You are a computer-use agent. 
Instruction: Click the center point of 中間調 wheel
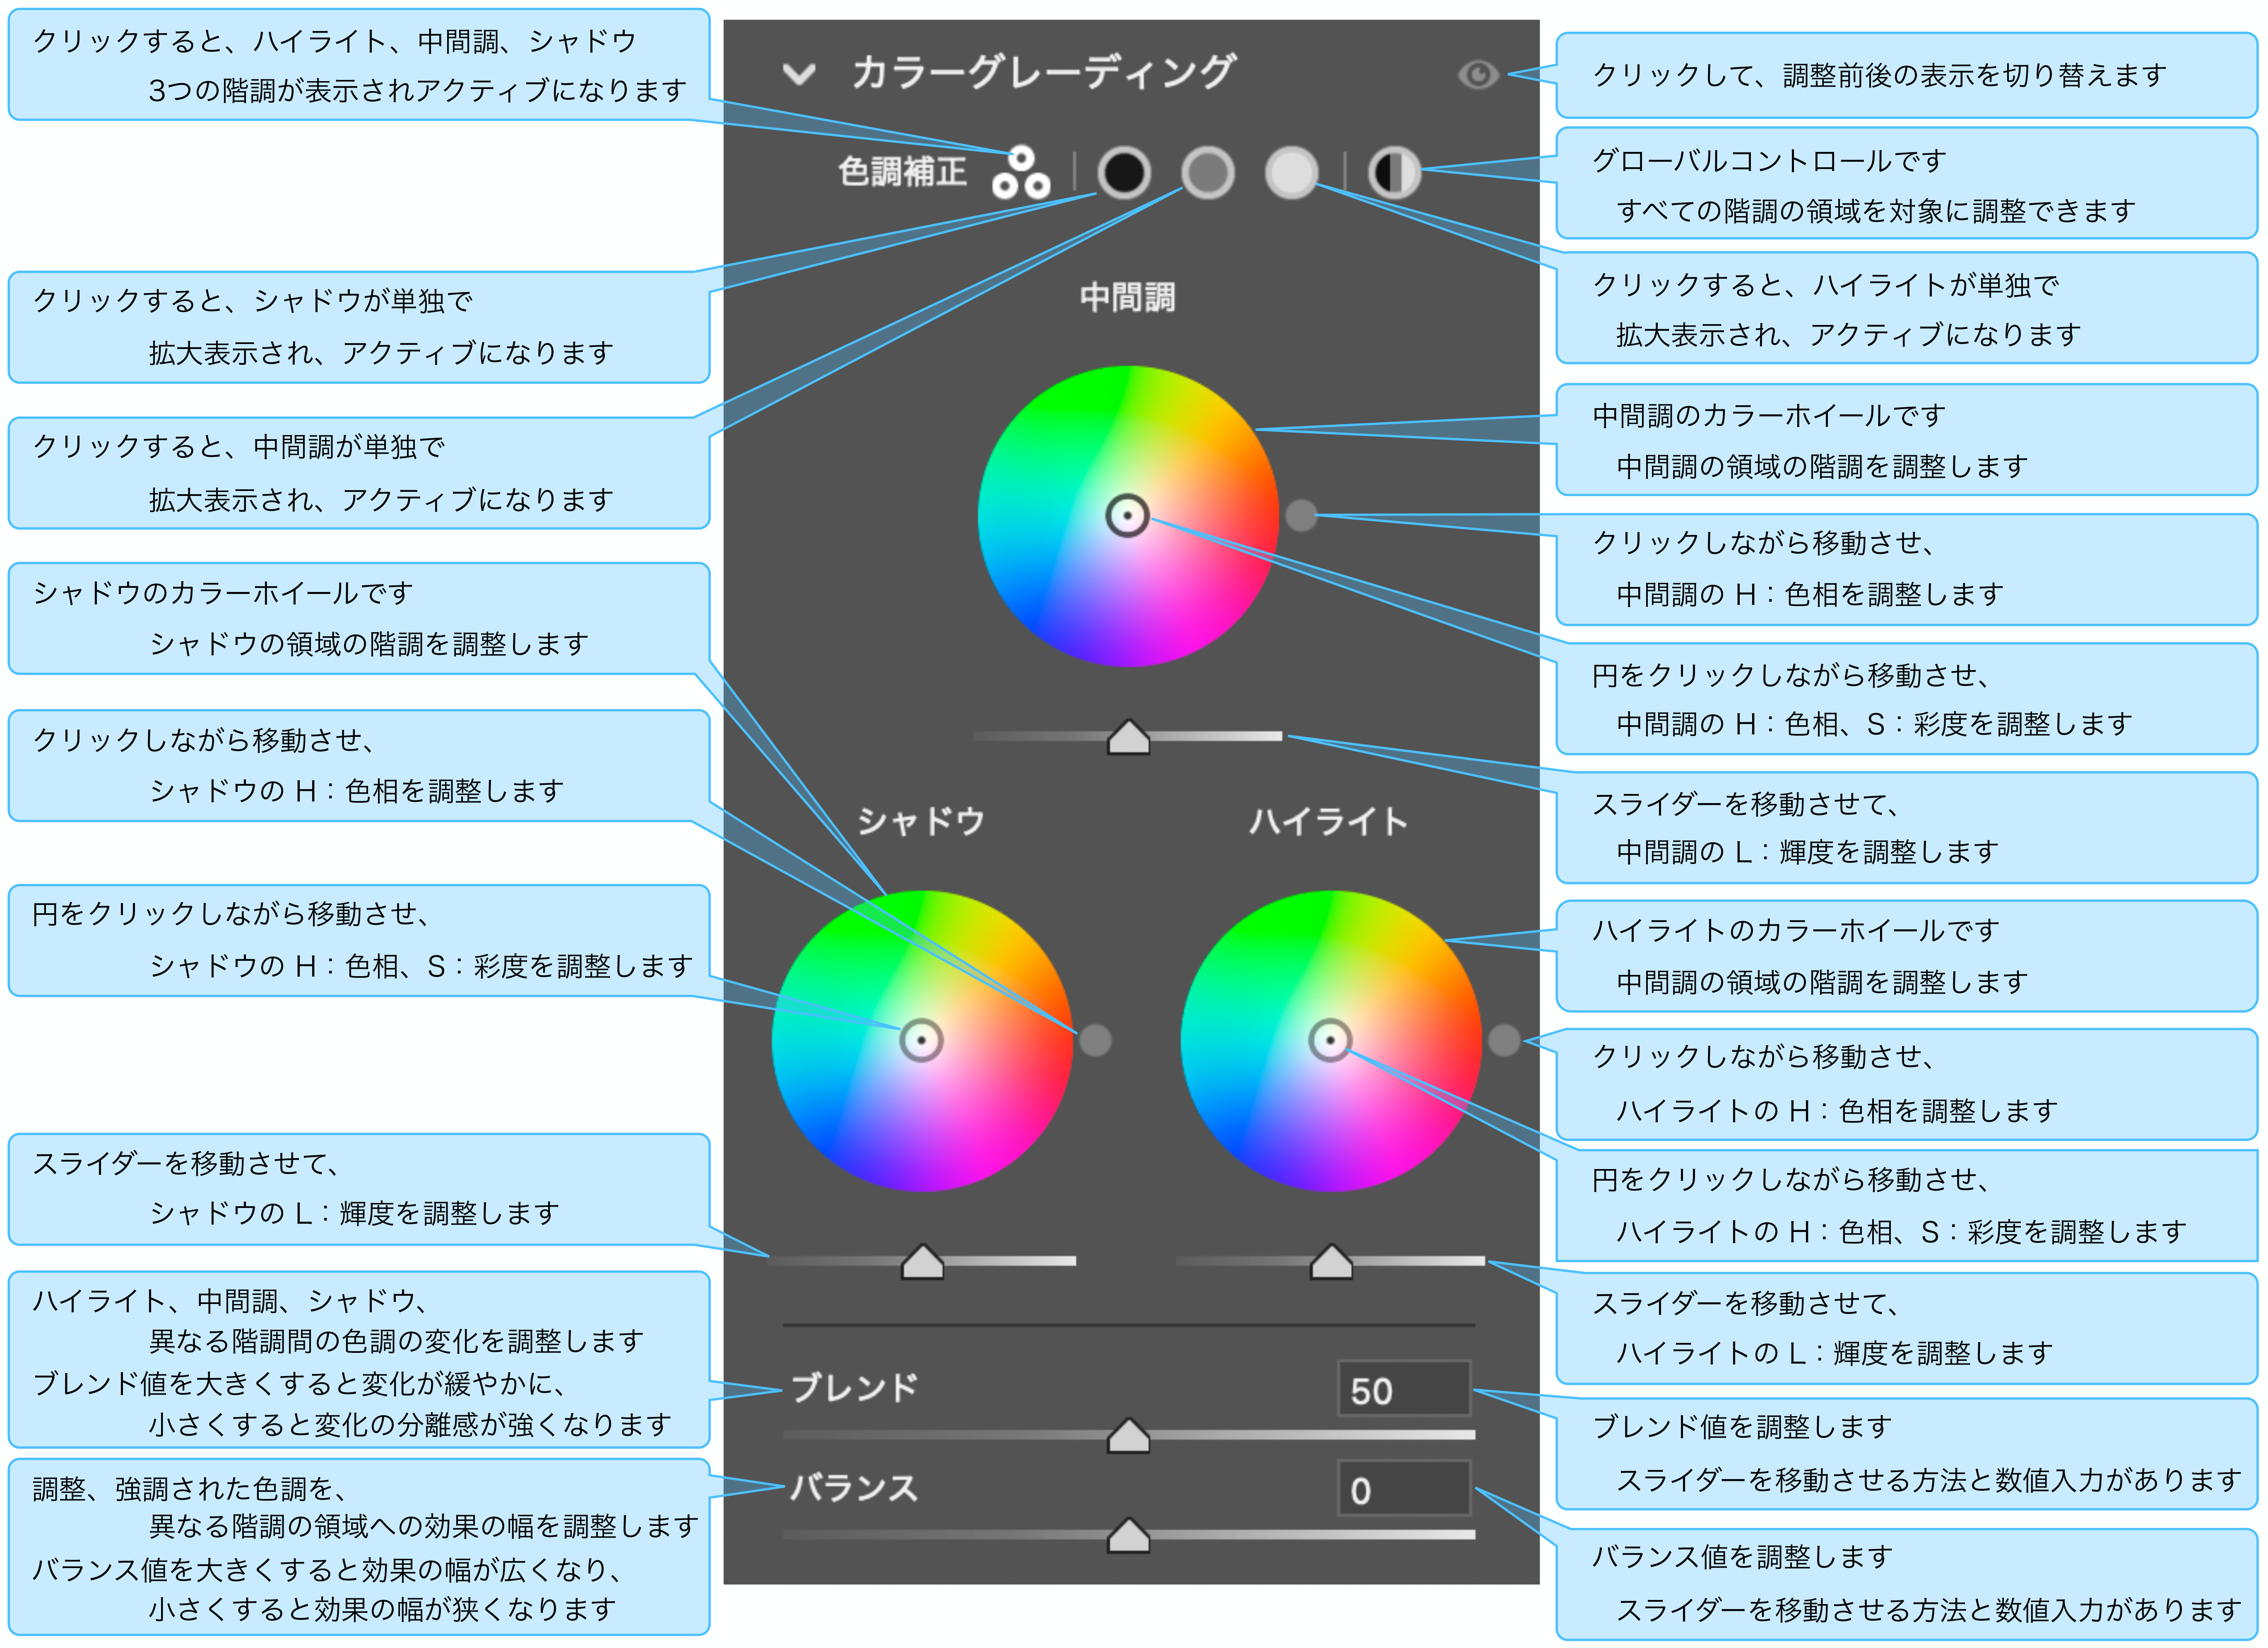click(x=1128, y=516)
